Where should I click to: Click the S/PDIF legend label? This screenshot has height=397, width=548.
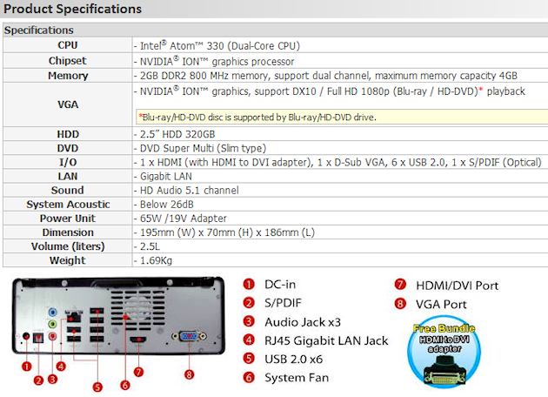[x=283, y=303]
